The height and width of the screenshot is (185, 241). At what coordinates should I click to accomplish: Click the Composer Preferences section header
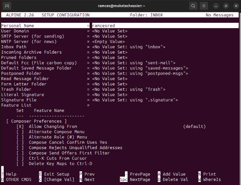[x=37, y=121]
